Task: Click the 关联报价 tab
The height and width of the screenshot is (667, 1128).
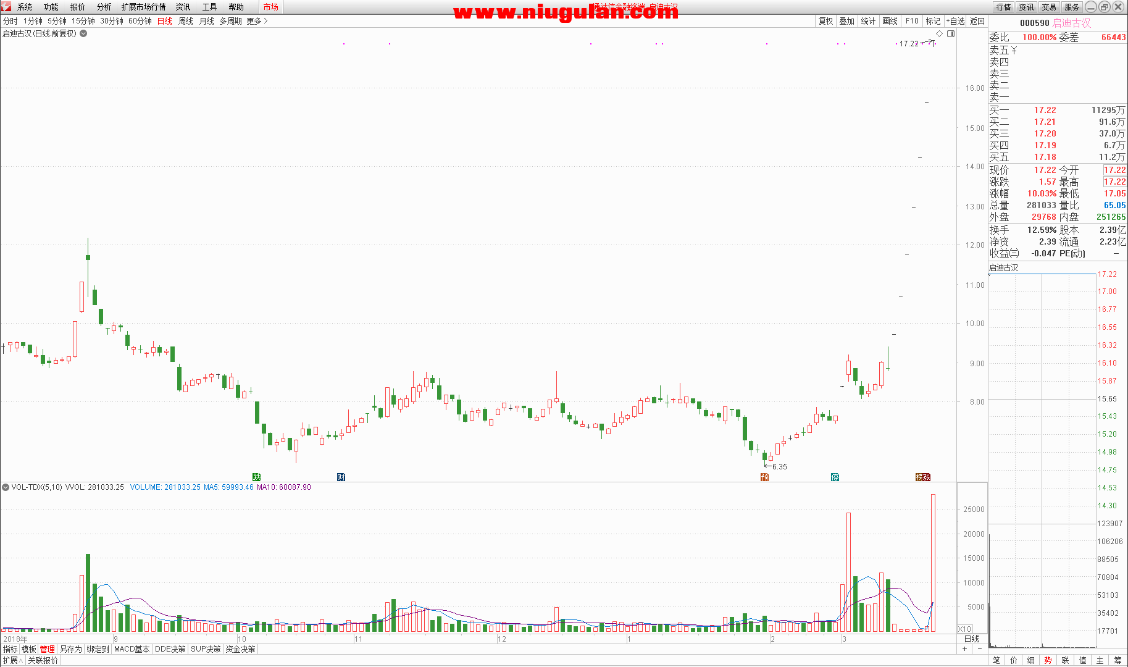Action: 43,660
